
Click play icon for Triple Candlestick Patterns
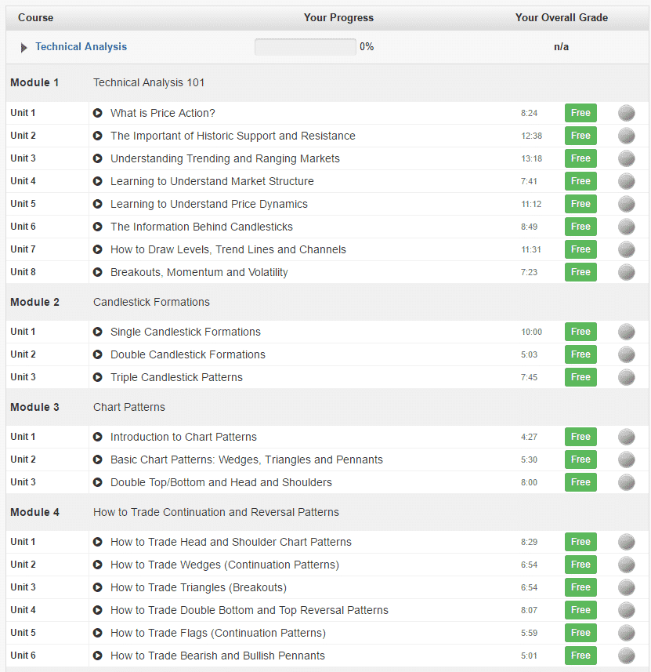(98, 377)
